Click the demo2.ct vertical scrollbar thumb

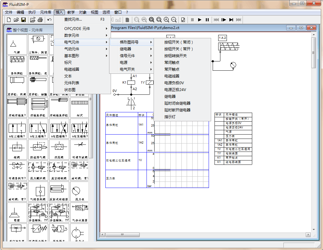(x=313, y=53)
